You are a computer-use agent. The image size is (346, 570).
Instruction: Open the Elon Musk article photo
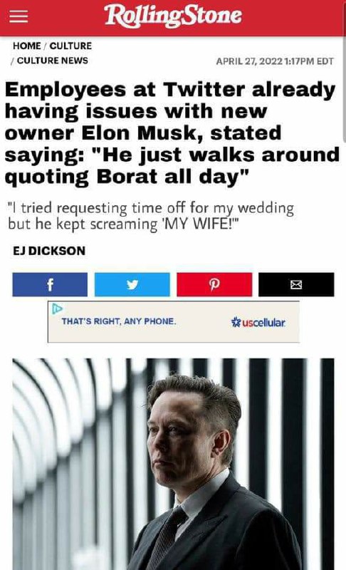[x=173, y=465]
